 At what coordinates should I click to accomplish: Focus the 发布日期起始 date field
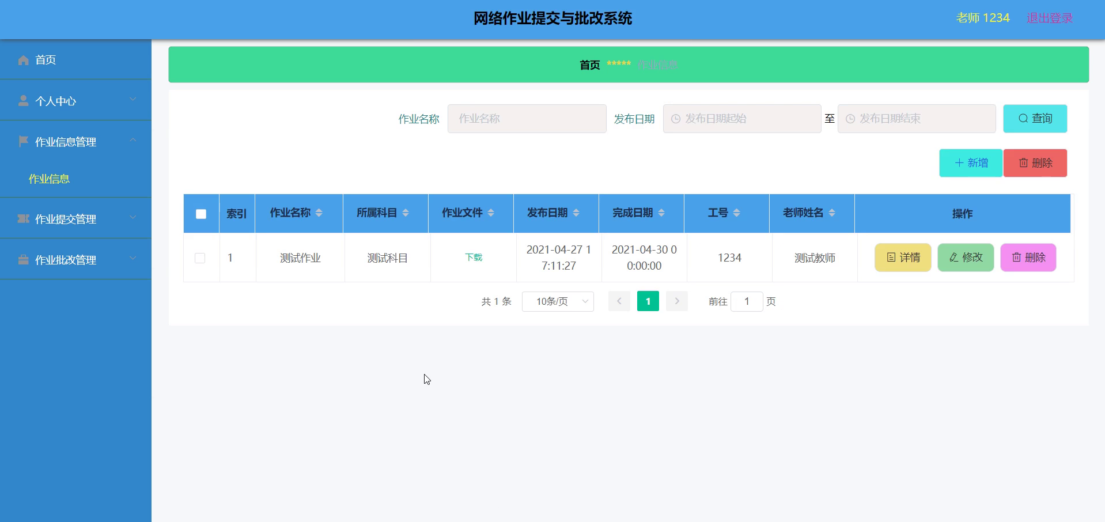tap(742, 119)
